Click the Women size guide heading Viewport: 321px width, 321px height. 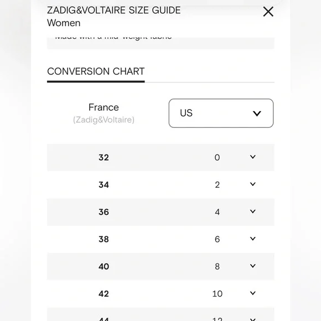pyautogui.click(x=64, y=23)
